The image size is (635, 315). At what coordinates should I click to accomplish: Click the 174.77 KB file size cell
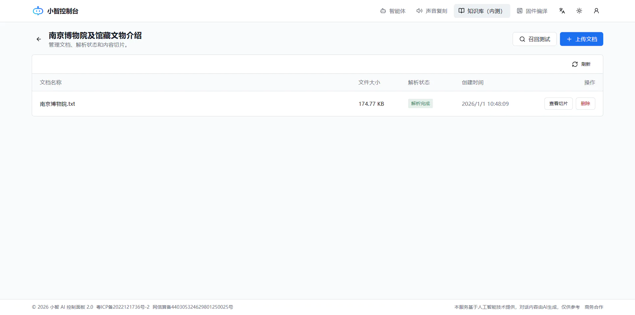tap(371, 104)
